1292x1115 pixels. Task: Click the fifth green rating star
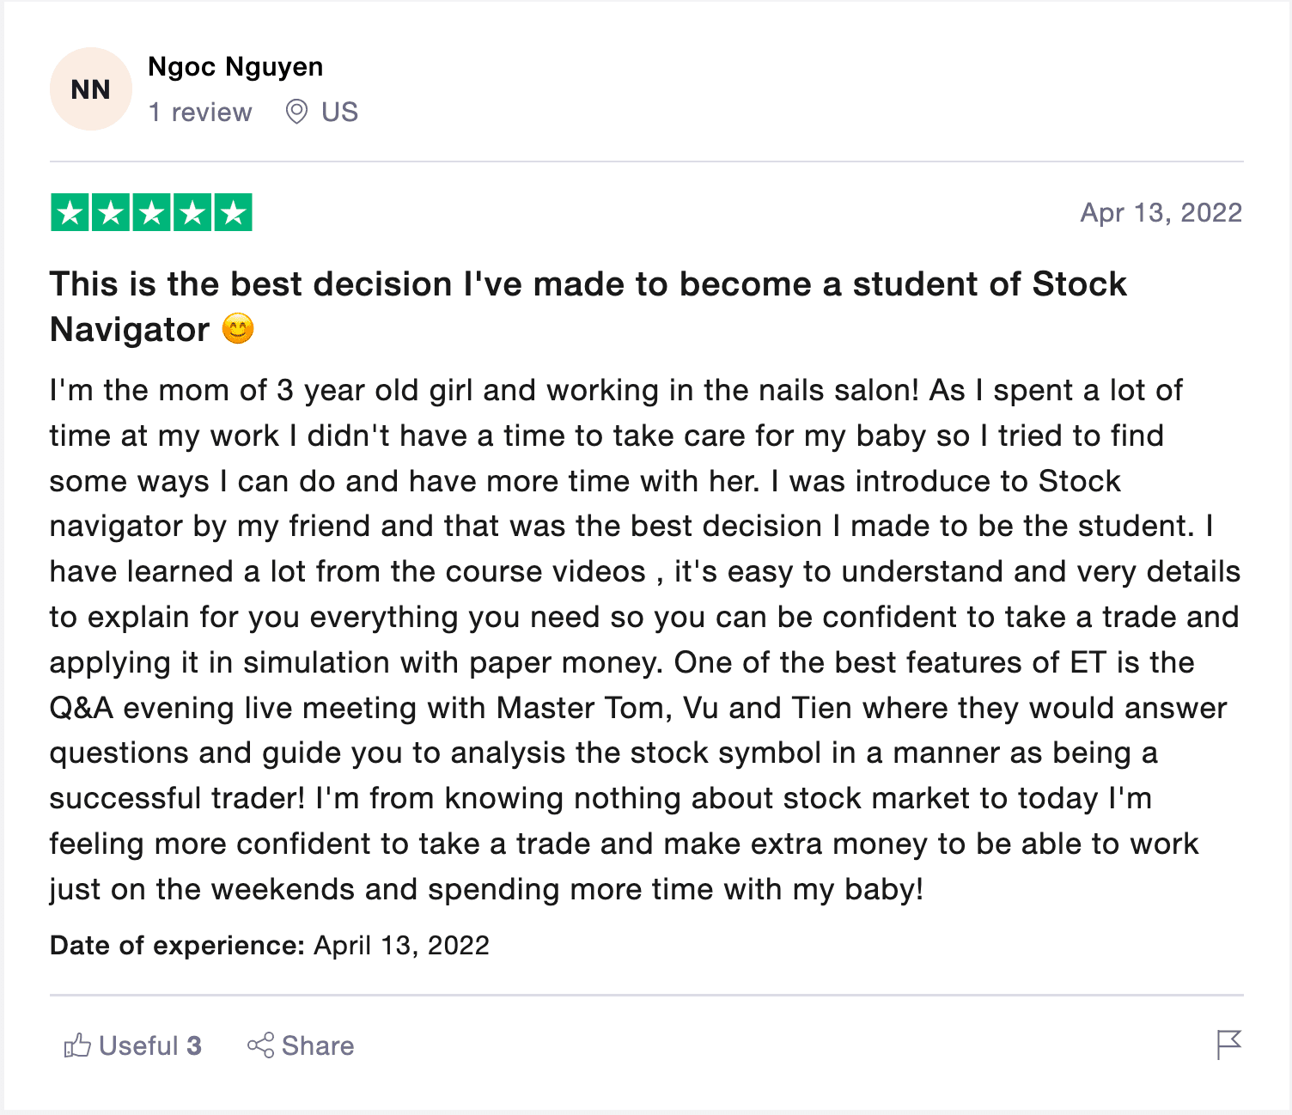tap(234, 213)
